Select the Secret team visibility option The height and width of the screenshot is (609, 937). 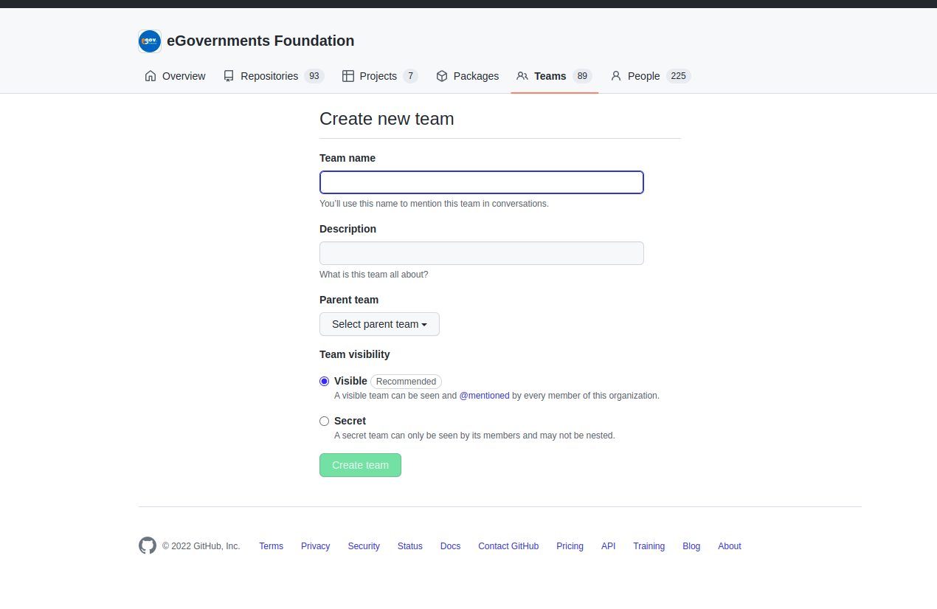coord(324,422)
